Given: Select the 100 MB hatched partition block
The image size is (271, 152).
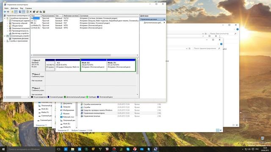Looking at the screenshot, I should [50, 65].
